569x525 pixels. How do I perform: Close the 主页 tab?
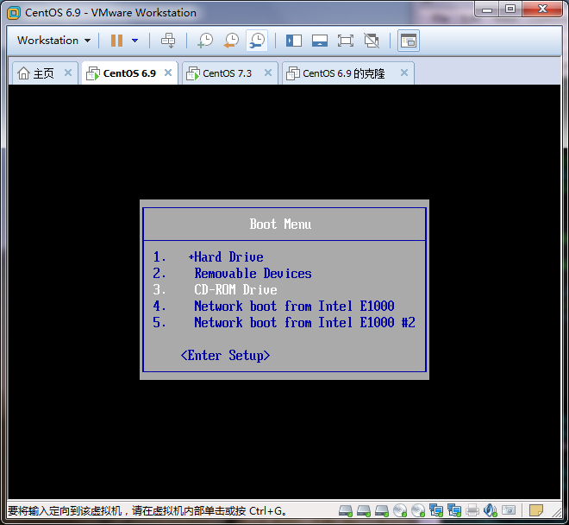pos(68,73)
